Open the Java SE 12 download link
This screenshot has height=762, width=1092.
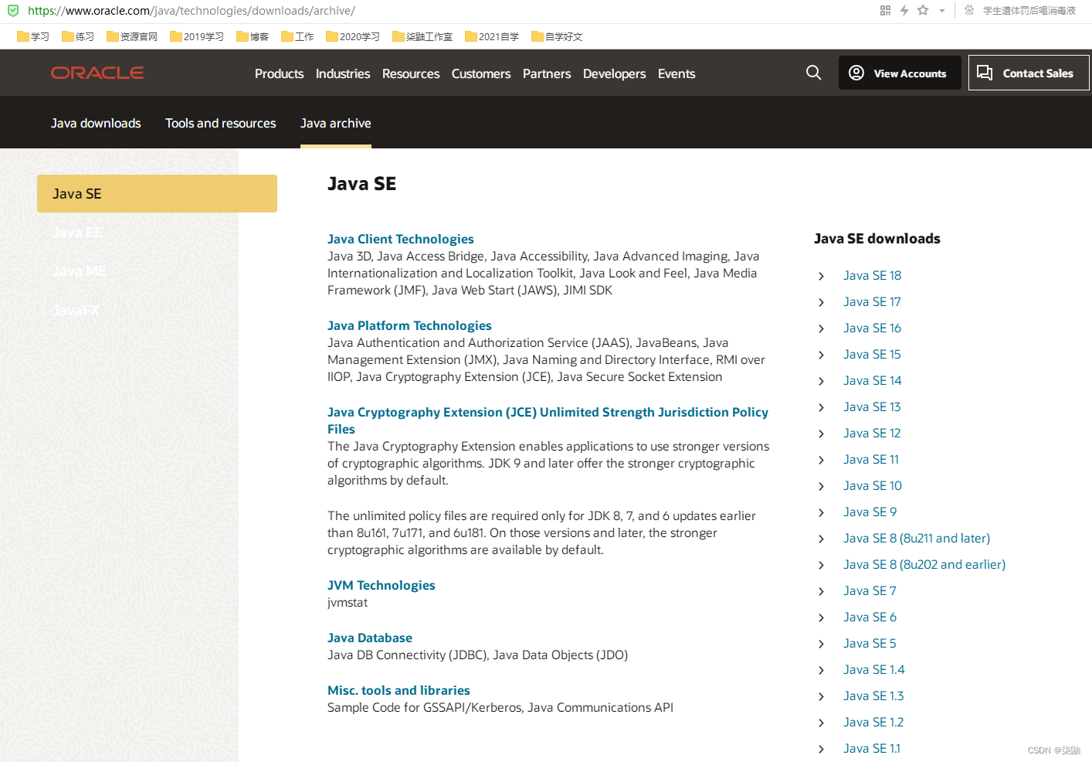pos(872,433)
